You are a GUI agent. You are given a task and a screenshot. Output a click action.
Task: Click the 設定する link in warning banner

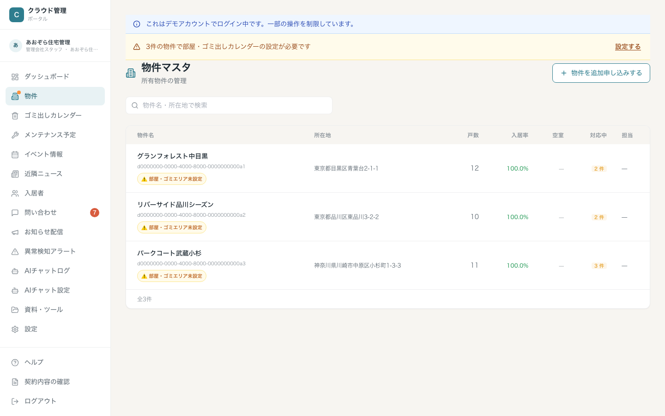tap(628, 47)
